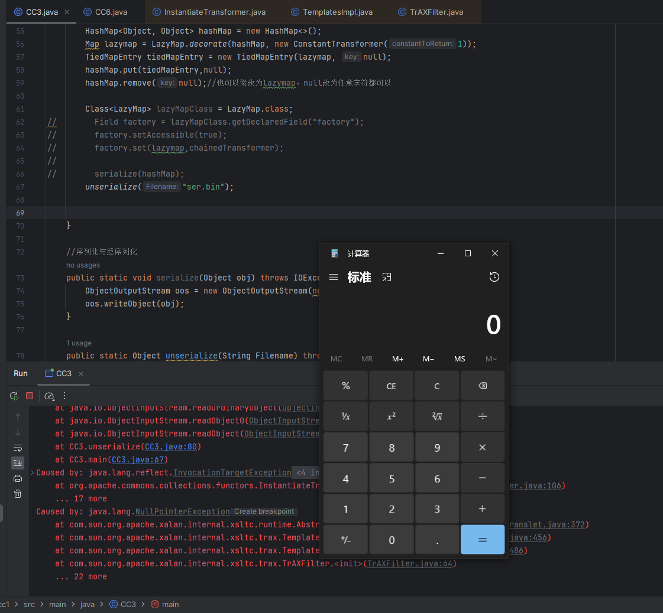Close the CC3.java editor tab
The height and width of the screenshot is (613, 663).
click(x=67, y=12)
